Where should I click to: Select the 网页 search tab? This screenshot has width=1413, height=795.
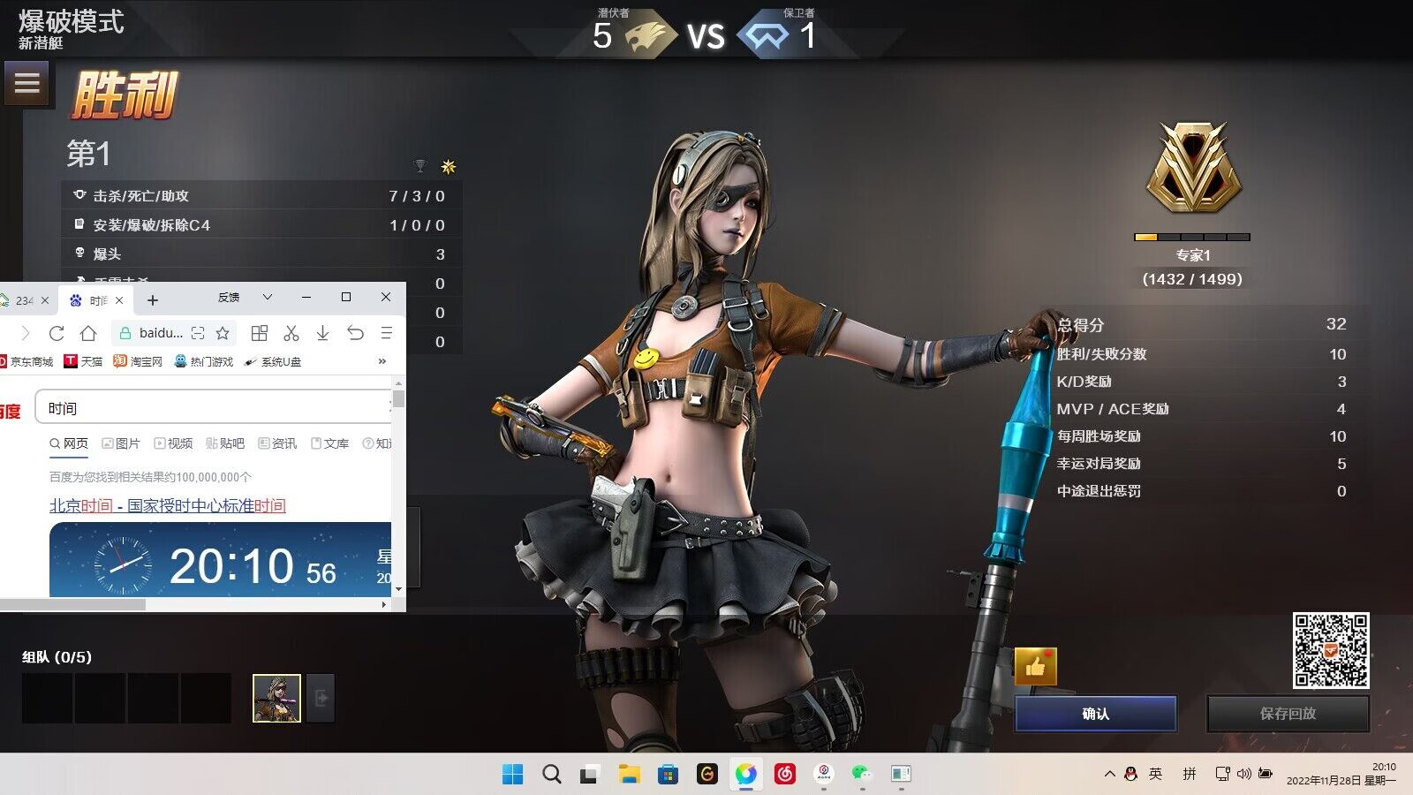point(69,443)
